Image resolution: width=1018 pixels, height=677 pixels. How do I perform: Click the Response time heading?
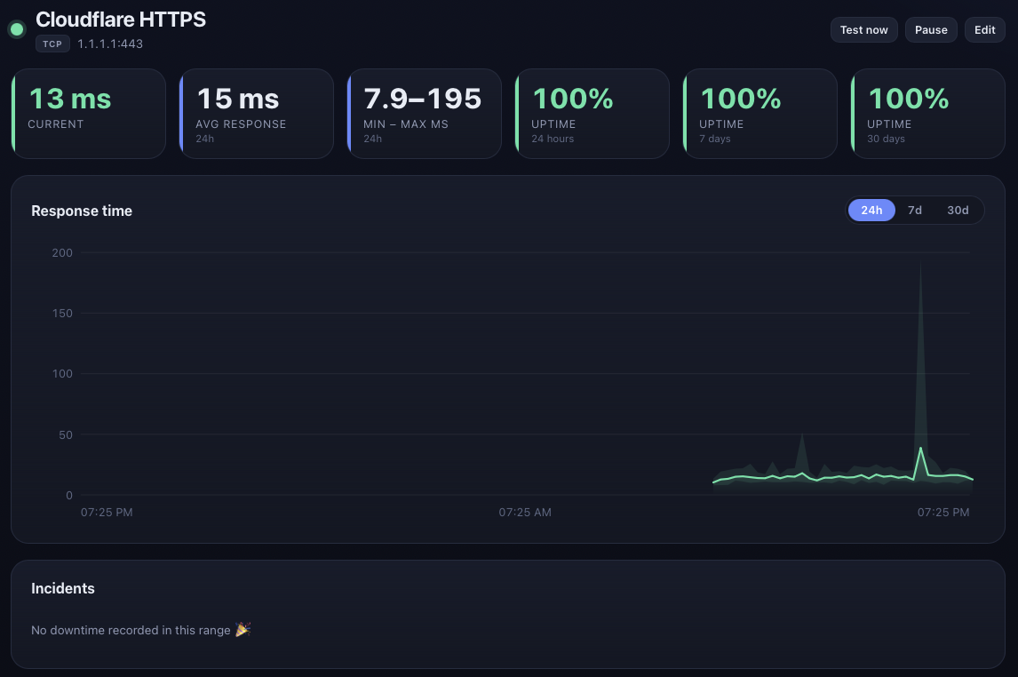(82, 211)
